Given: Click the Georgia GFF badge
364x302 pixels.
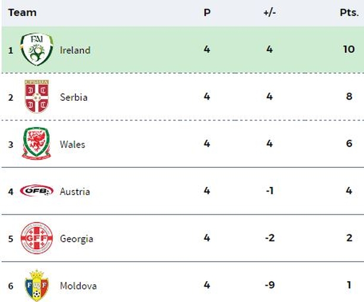Looking at the screenshot, I should (x=37, y=238).
